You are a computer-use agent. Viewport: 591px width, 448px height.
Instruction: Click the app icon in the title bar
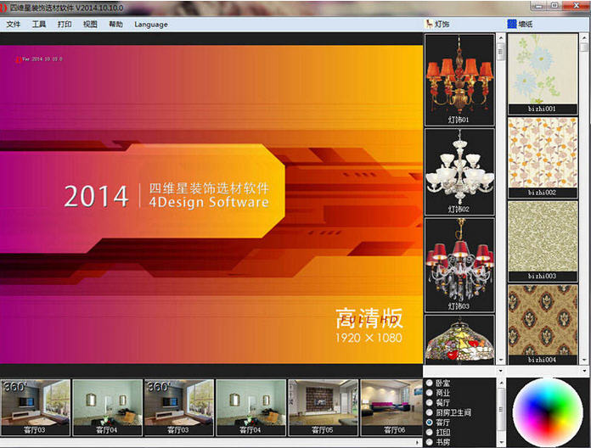[x=3, y=8]
